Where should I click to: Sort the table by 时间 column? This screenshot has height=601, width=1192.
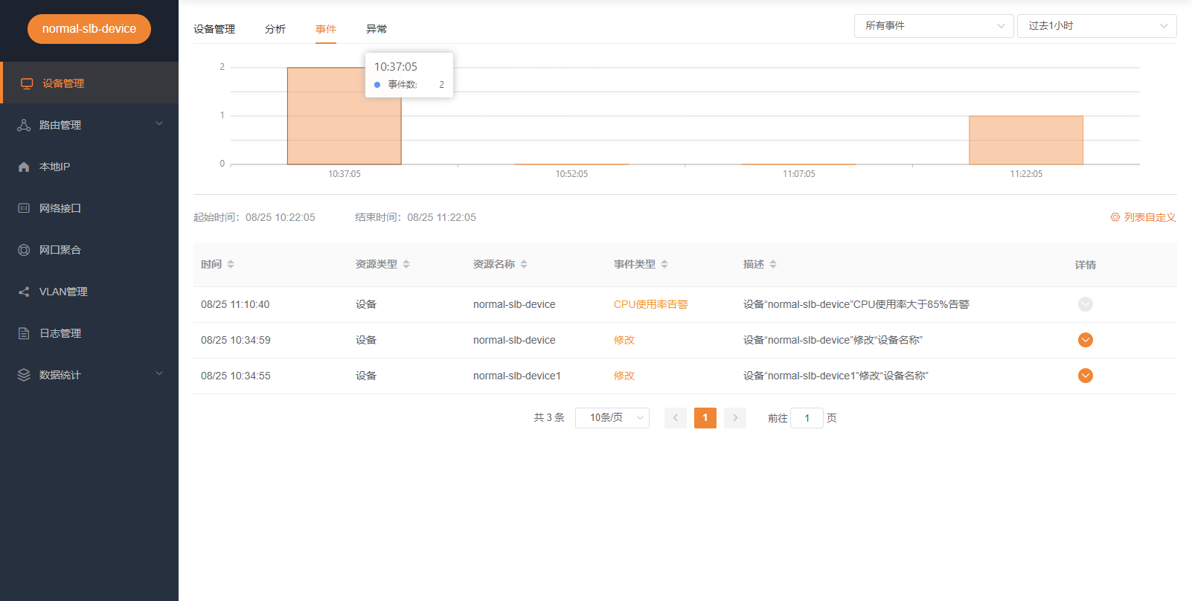point(231,264)
